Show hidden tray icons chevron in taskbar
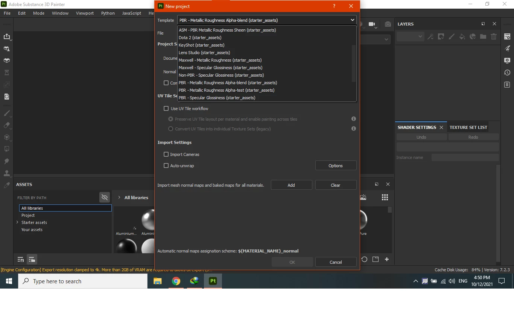514x325 pixels. [415, 281]
